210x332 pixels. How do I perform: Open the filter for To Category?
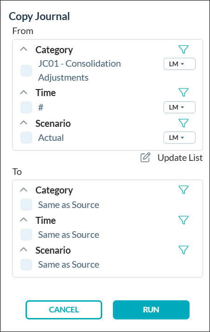point(184,190)
